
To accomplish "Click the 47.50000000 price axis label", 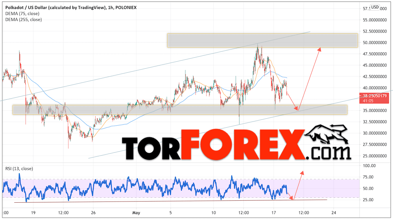I will [375, 54].
